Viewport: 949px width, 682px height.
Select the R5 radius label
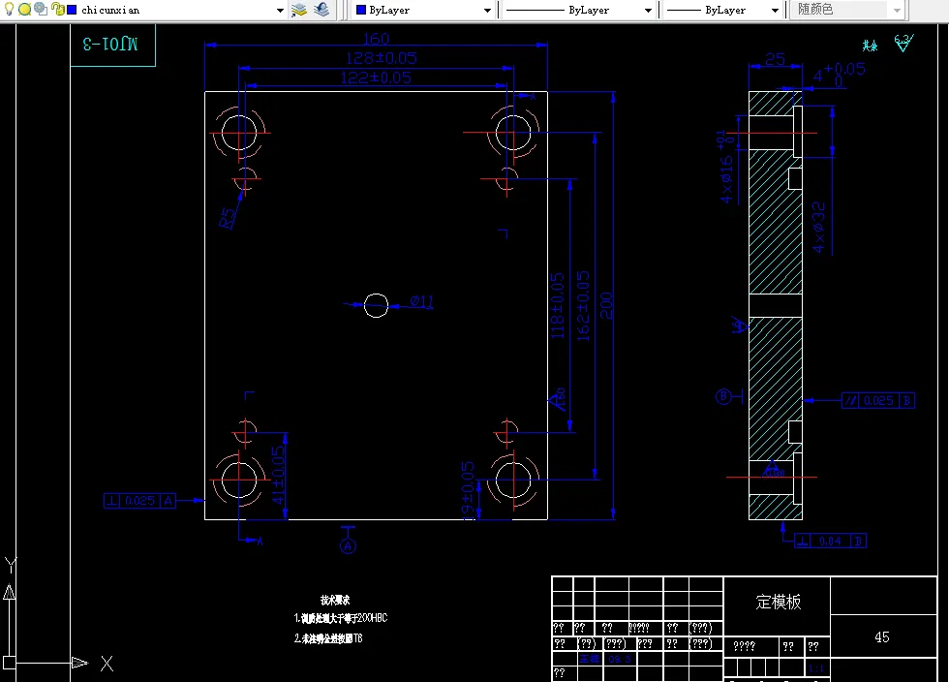[x=227, y=218]
